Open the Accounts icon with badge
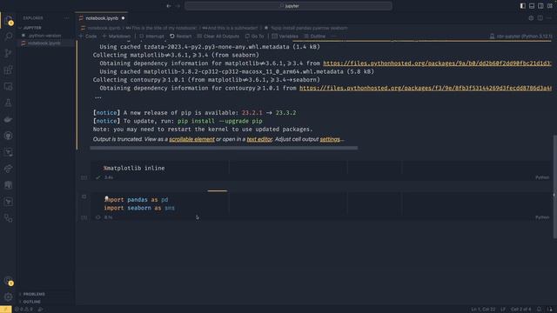 [x=8, y=281]
